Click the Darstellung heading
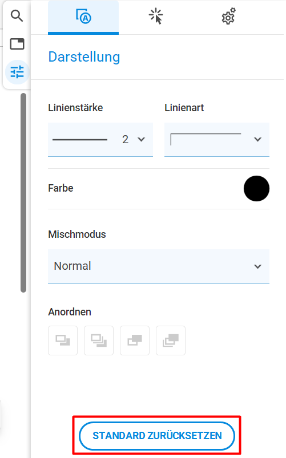286x458 pixels. pos(84,57)
